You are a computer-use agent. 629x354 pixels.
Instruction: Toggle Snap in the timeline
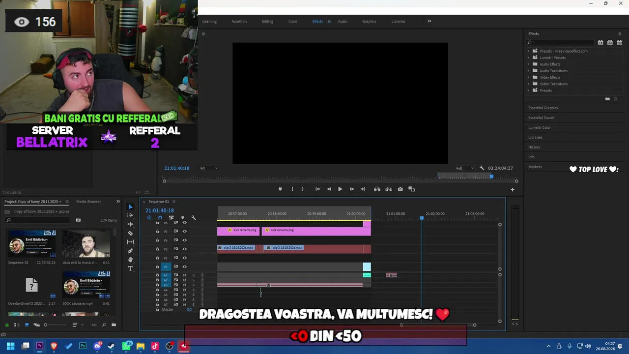click(x=160, y=218)
